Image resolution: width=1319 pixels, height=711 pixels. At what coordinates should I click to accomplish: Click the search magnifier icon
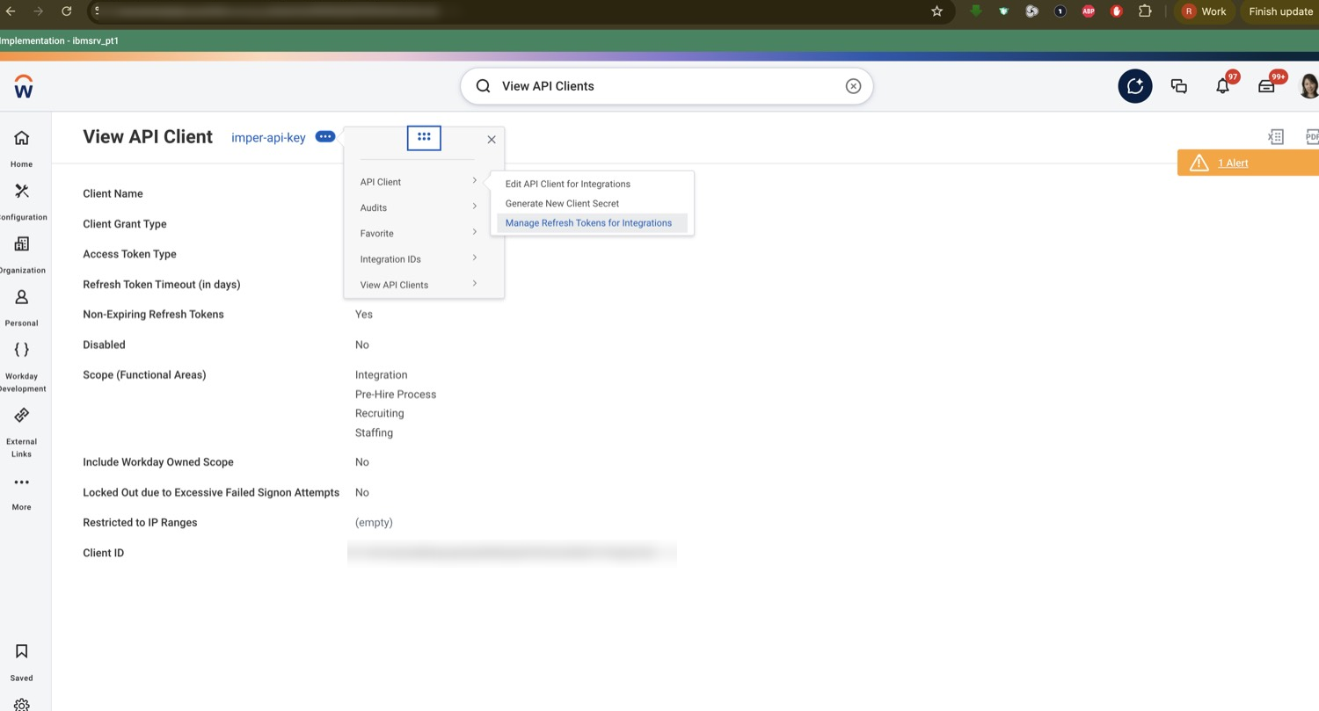coord(483,86)
